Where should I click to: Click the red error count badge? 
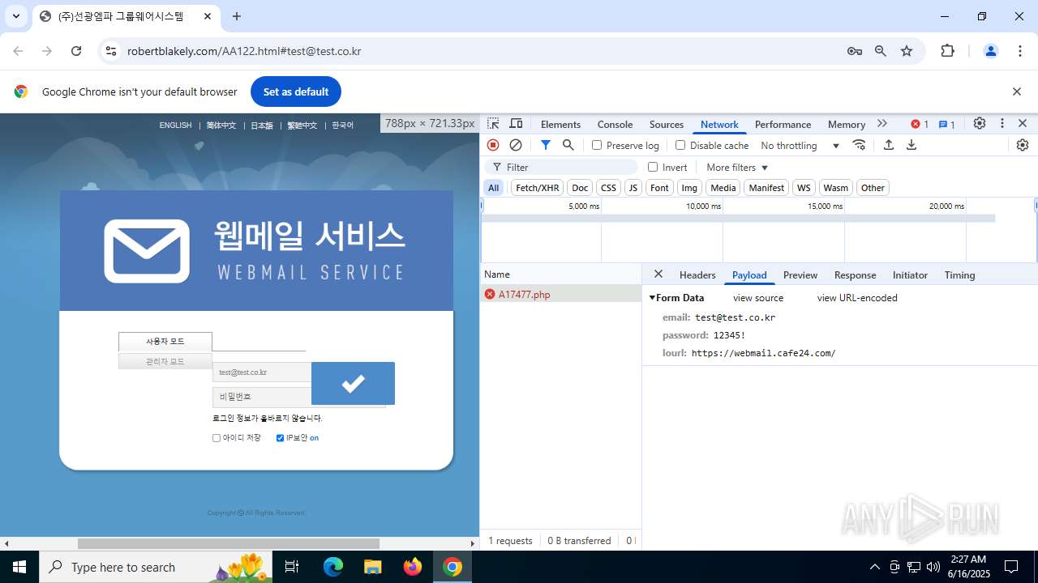point(920,124)
